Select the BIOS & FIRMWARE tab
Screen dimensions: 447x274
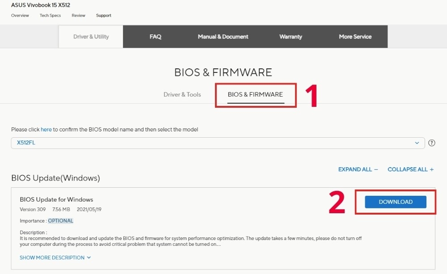point(255,94)
